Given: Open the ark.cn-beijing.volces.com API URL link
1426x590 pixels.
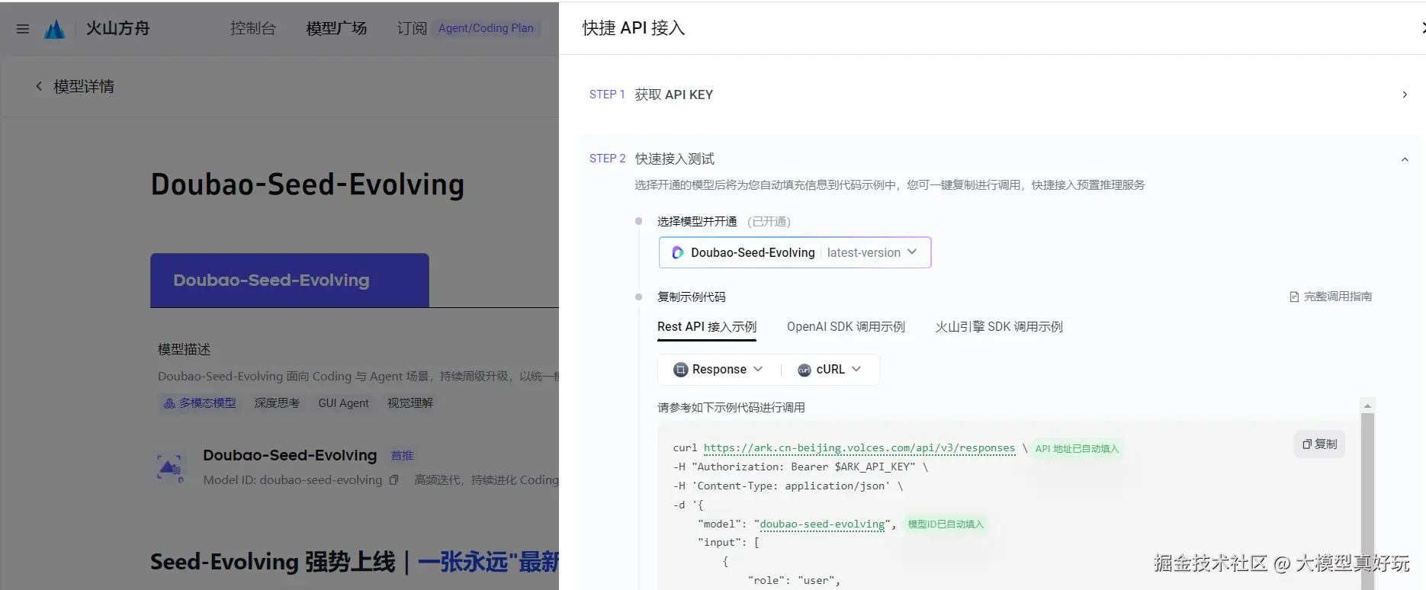Looking at the screenshot, I should [x=859, y=448].
